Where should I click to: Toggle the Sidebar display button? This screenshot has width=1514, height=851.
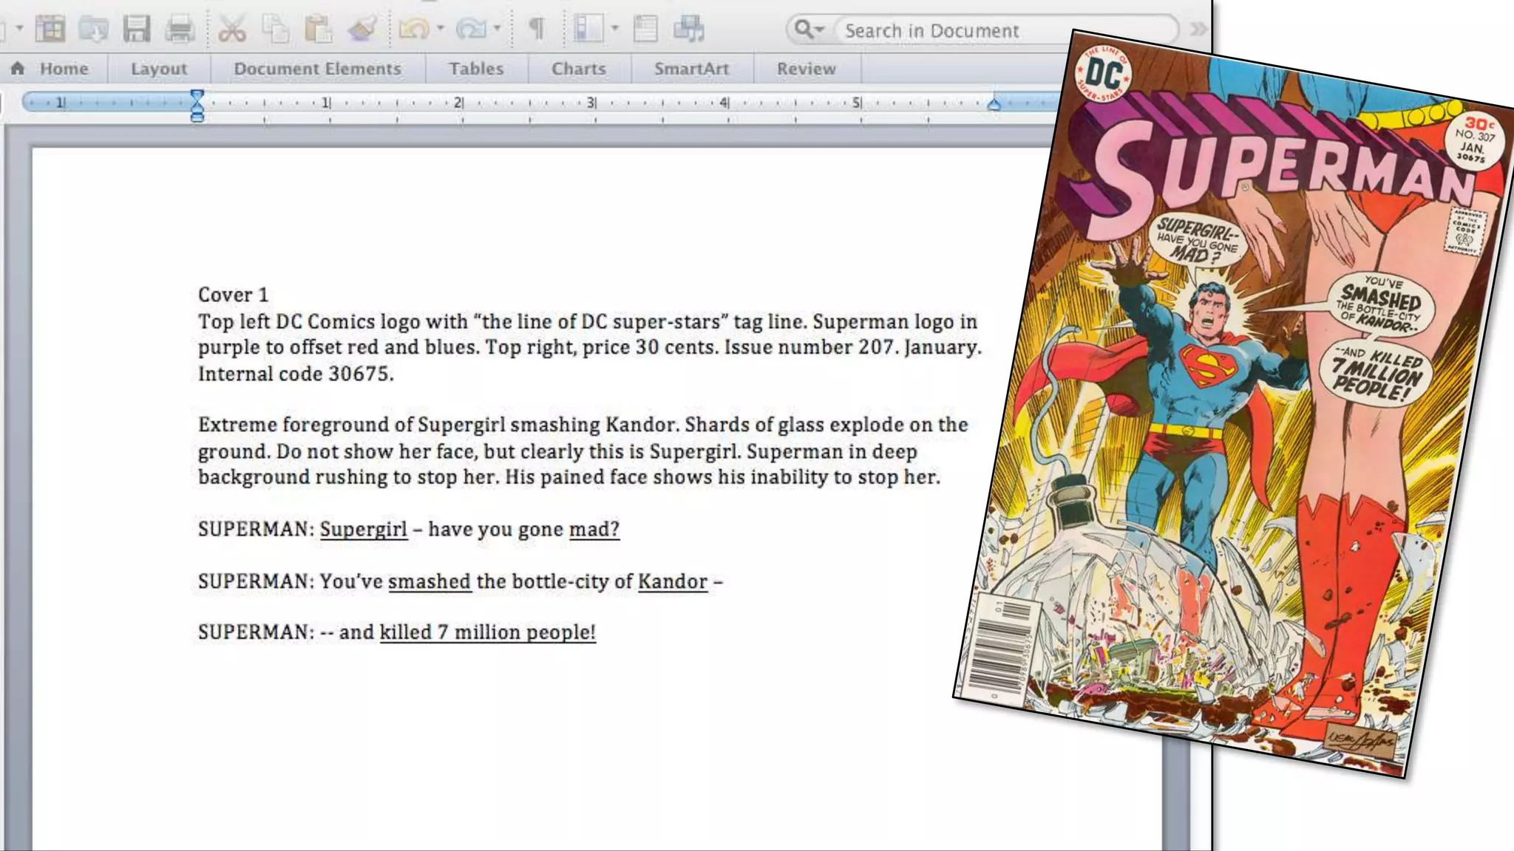pos(588,30)
